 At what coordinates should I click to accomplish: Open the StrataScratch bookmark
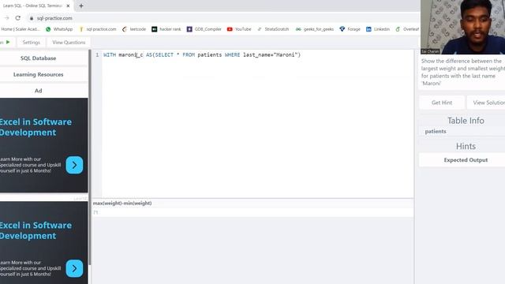coord(273,29)
